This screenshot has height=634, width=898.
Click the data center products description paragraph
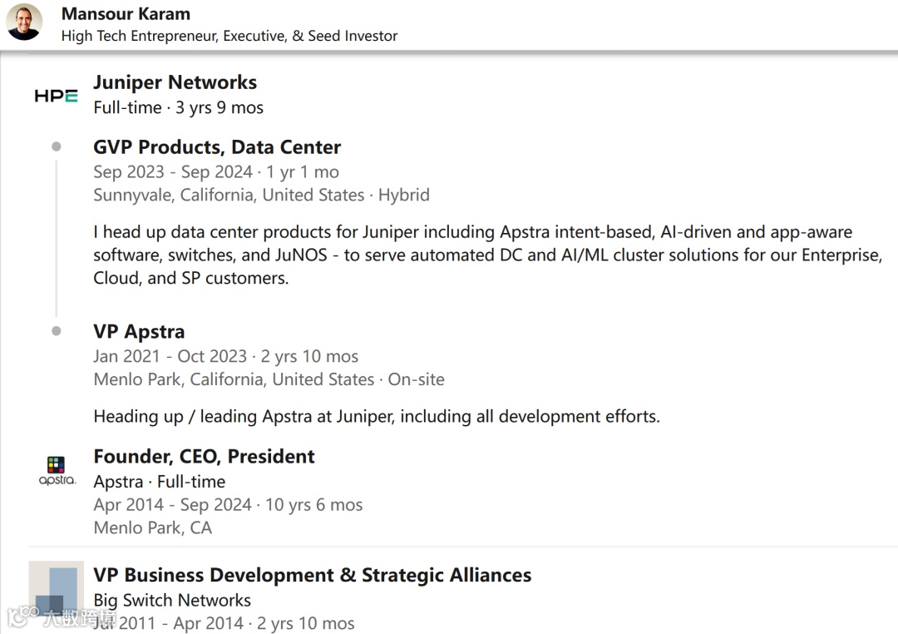486,255
